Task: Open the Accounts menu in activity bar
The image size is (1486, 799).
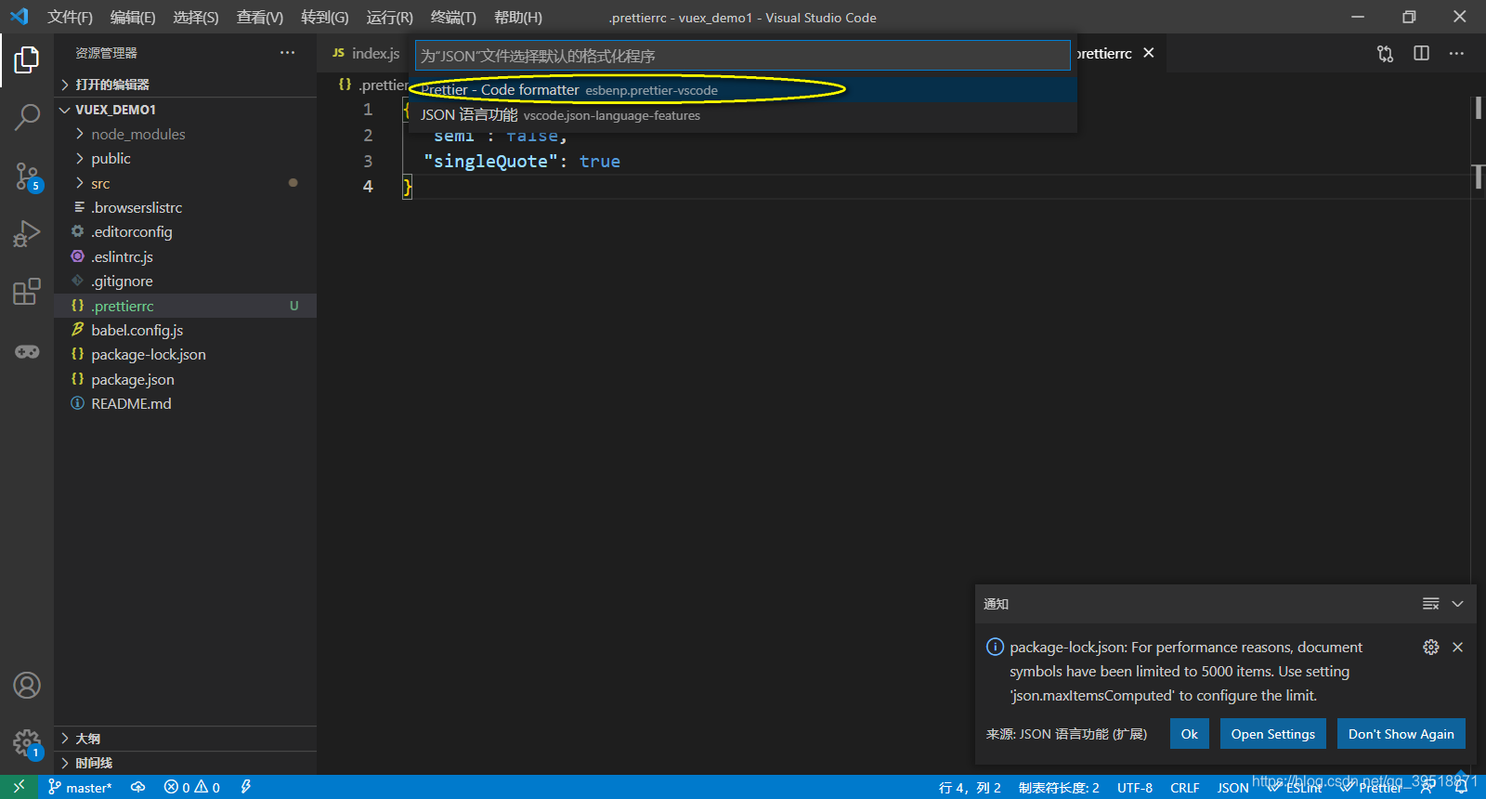Action: (x=27, y=686)
